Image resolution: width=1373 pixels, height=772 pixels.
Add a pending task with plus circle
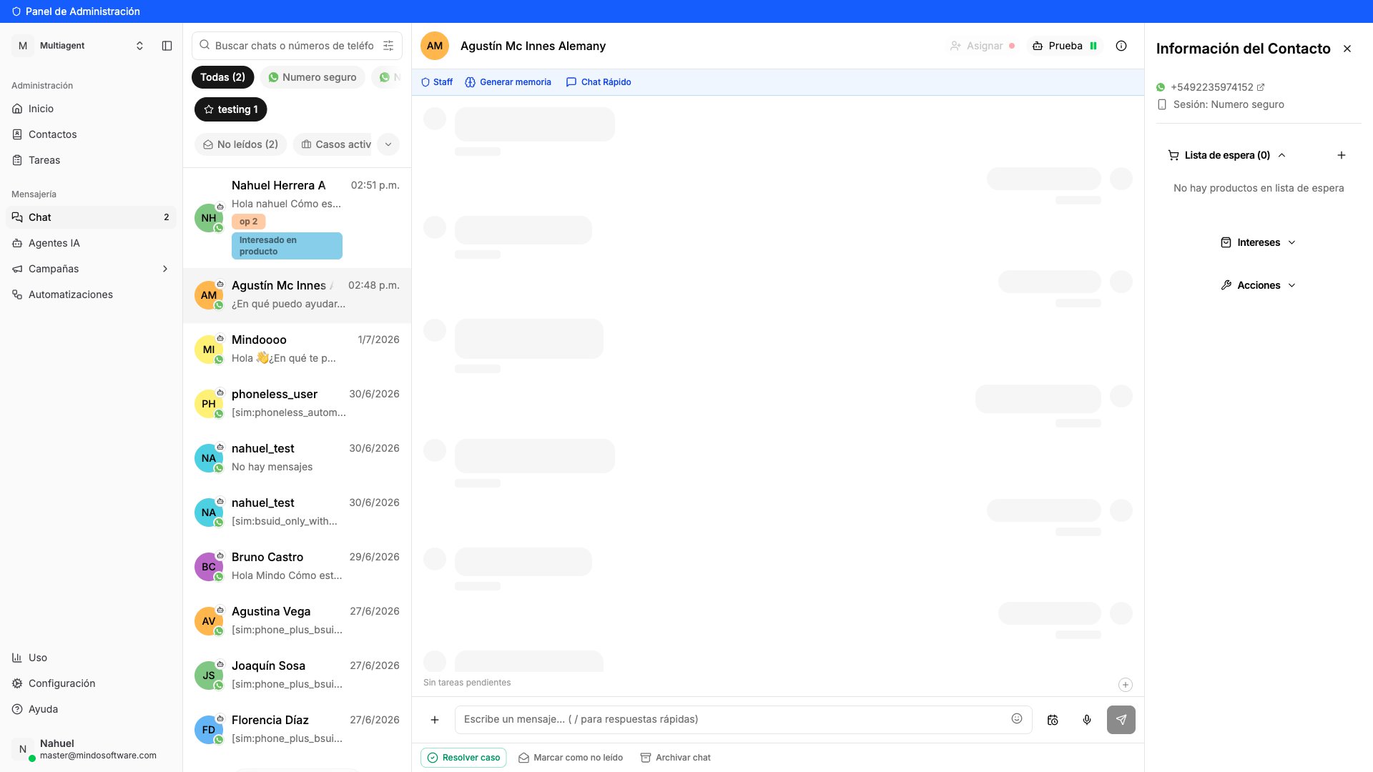click(x=1126, y=685)
